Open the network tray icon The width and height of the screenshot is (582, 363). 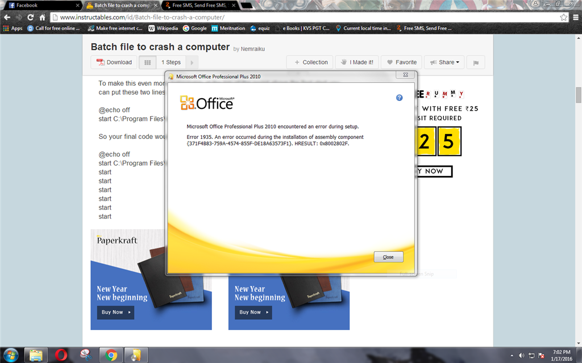point(531,356)
